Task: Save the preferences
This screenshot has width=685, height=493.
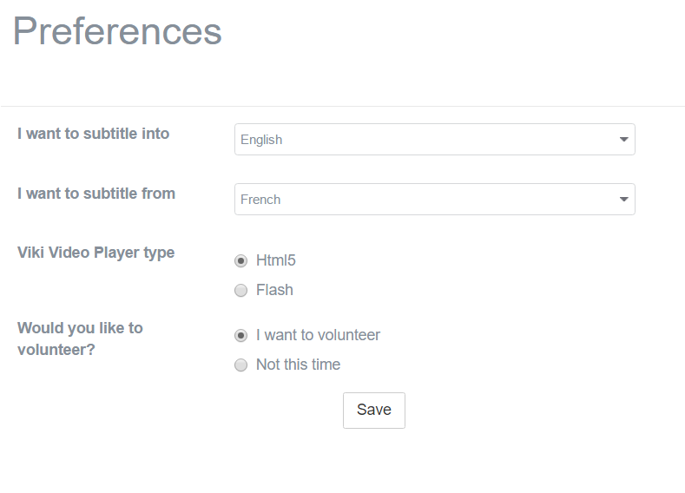Action: pos(374,411)
